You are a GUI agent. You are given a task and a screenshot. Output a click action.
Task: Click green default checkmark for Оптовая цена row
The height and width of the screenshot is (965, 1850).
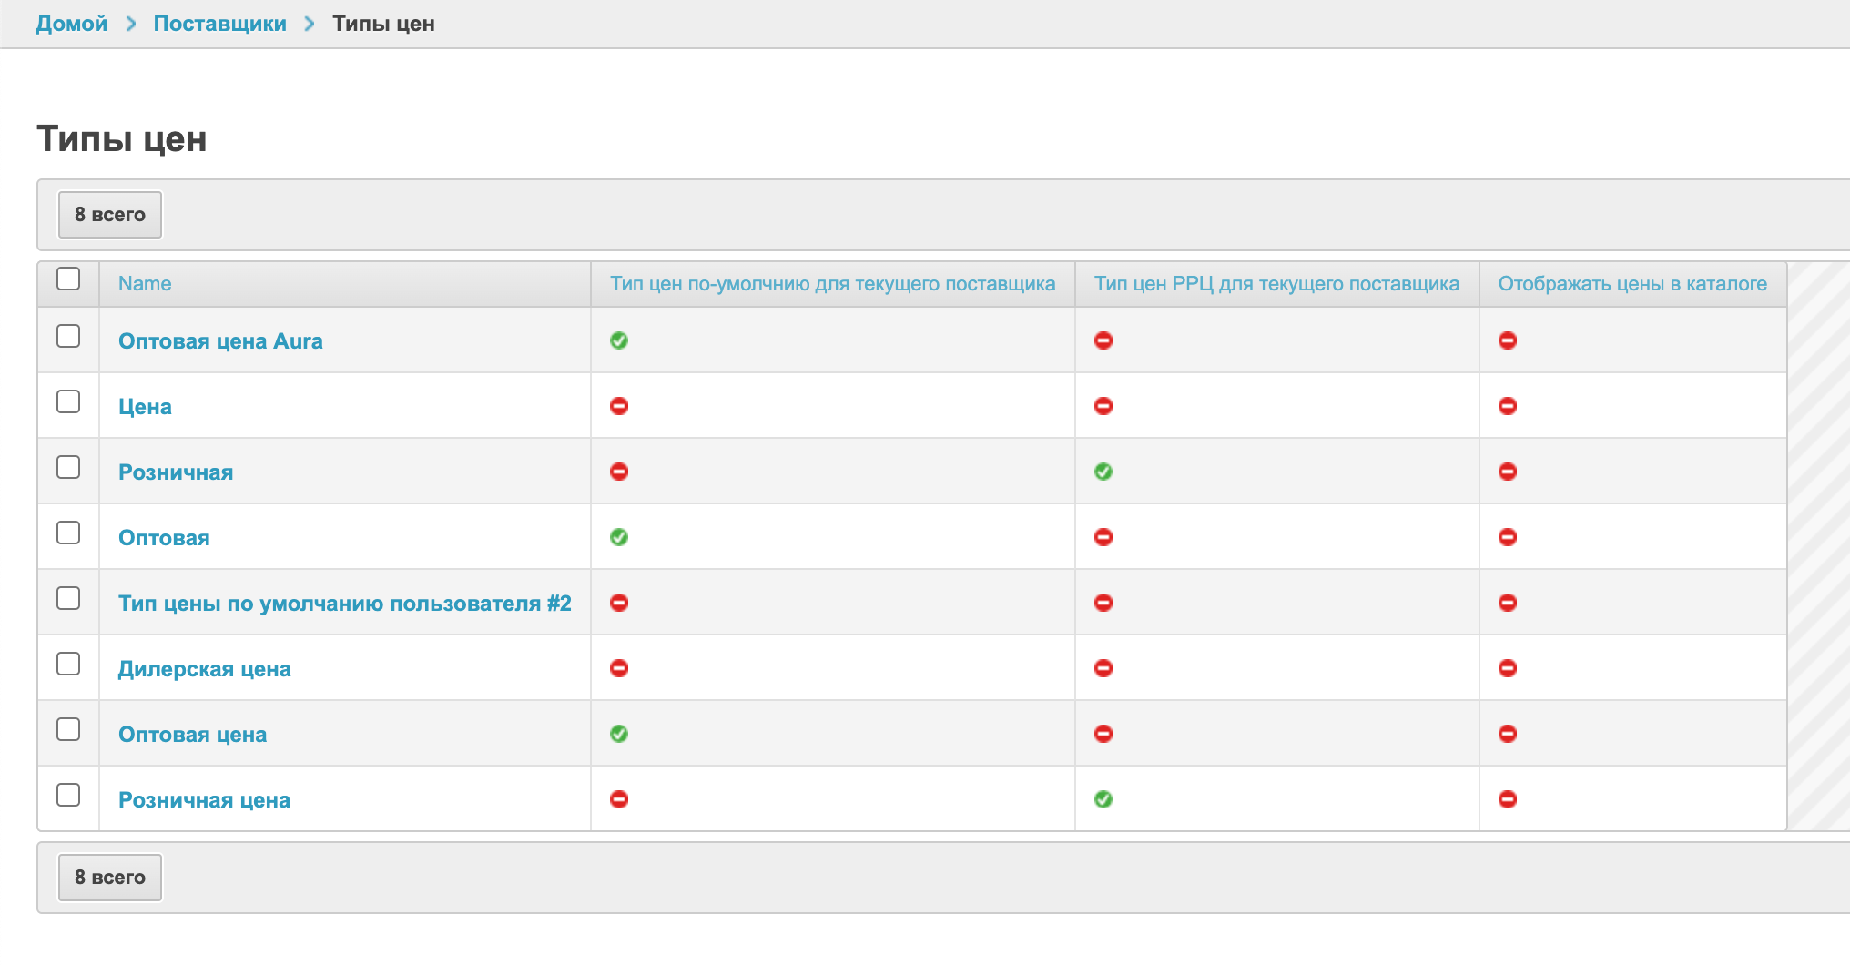click(619, 734)
